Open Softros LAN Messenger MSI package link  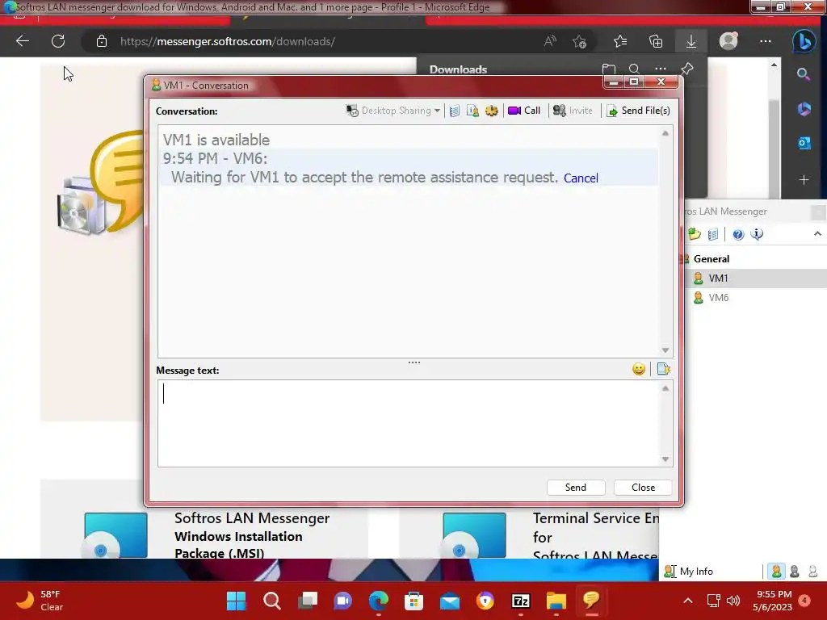click(252, 536)
